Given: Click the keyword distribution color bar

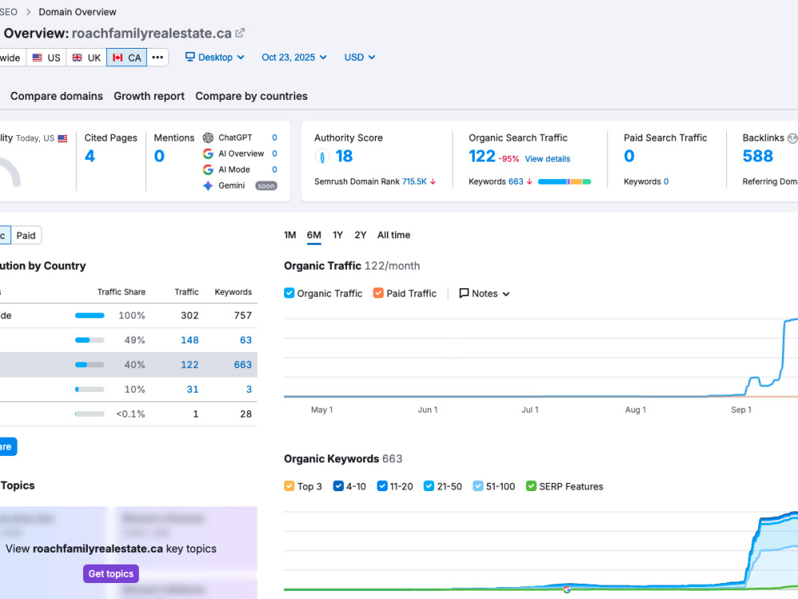Looking at the screenshot, I should click(564, 181).
